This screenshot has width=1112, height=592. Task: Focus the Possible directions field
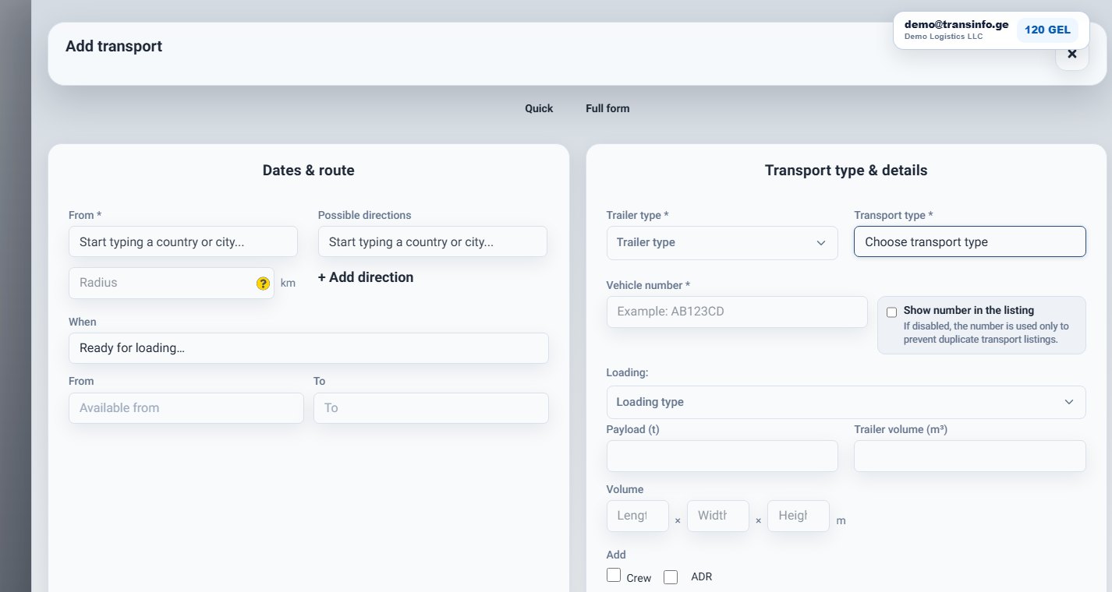433,241
